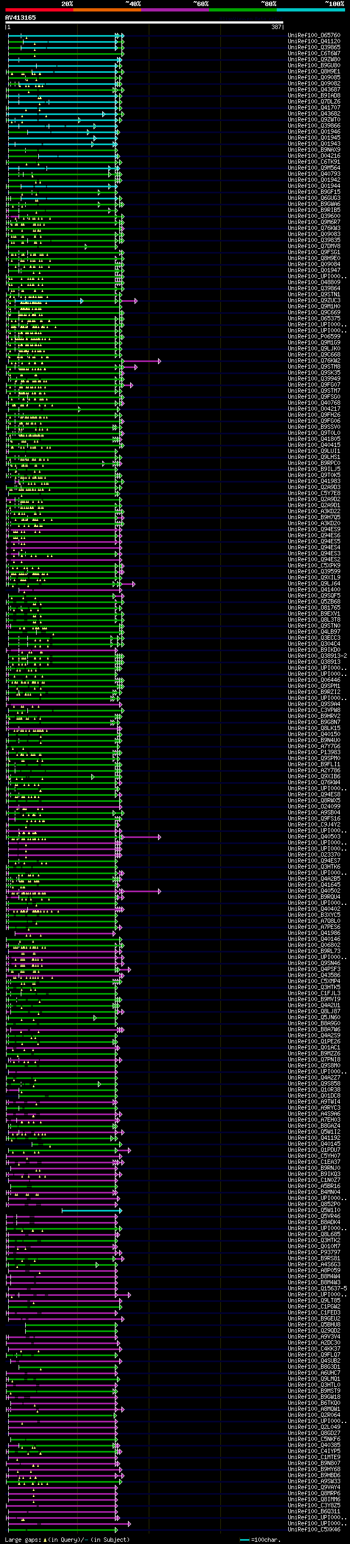Click UniRef100_B9RIB5 label
Screen dimensions: 350x1544
click(x=314, y=210)
